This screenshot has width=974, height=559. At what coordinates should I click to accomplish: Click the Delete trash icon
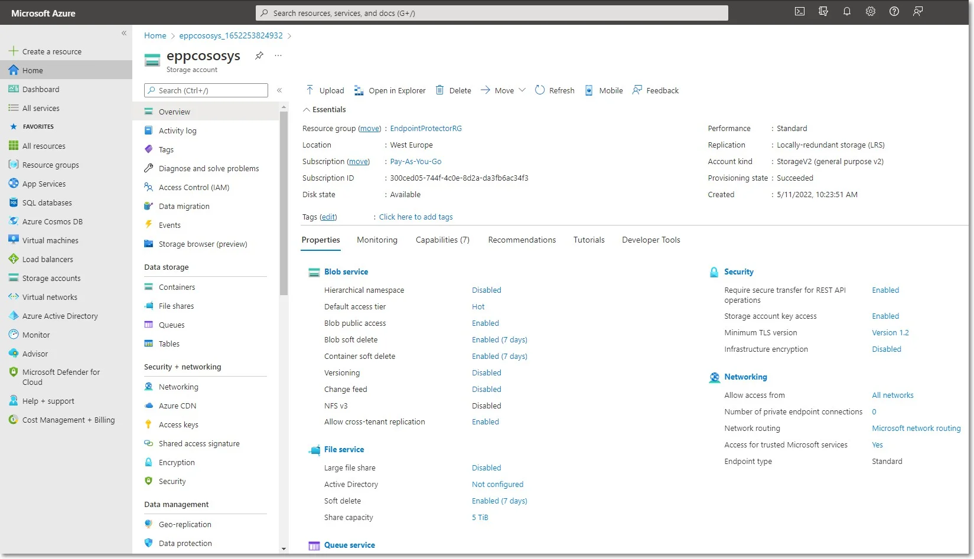pyautogui.click(x=439, y=90)
